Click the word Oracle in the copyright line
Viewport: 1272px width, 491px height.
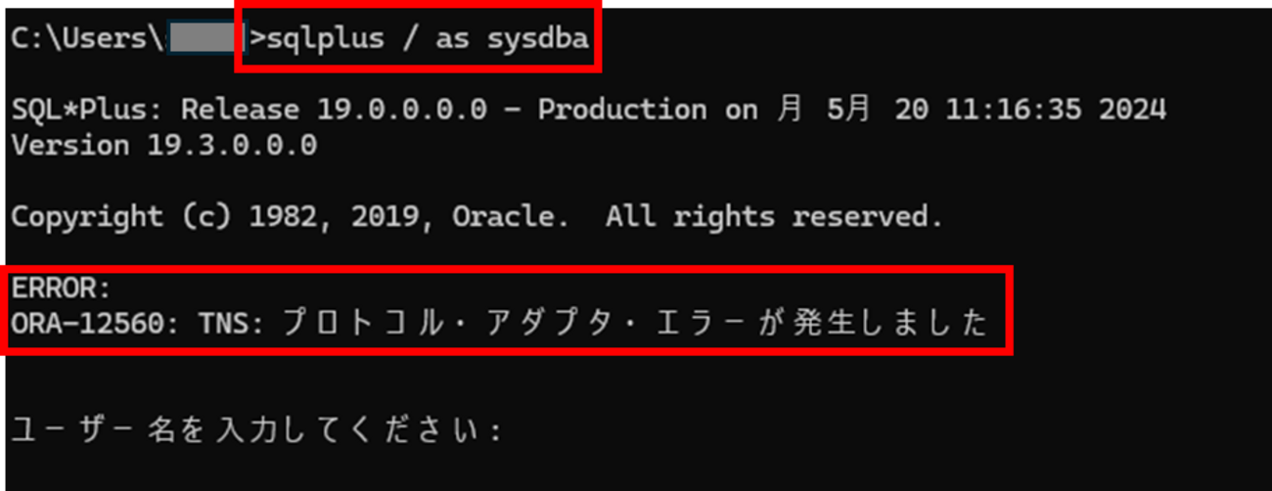coord(509,217)
